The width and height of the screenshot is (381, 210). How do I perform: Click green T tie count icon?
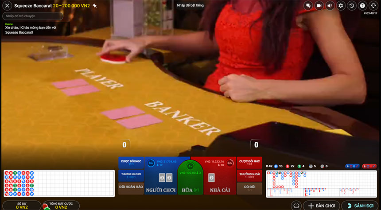[299, 167]
